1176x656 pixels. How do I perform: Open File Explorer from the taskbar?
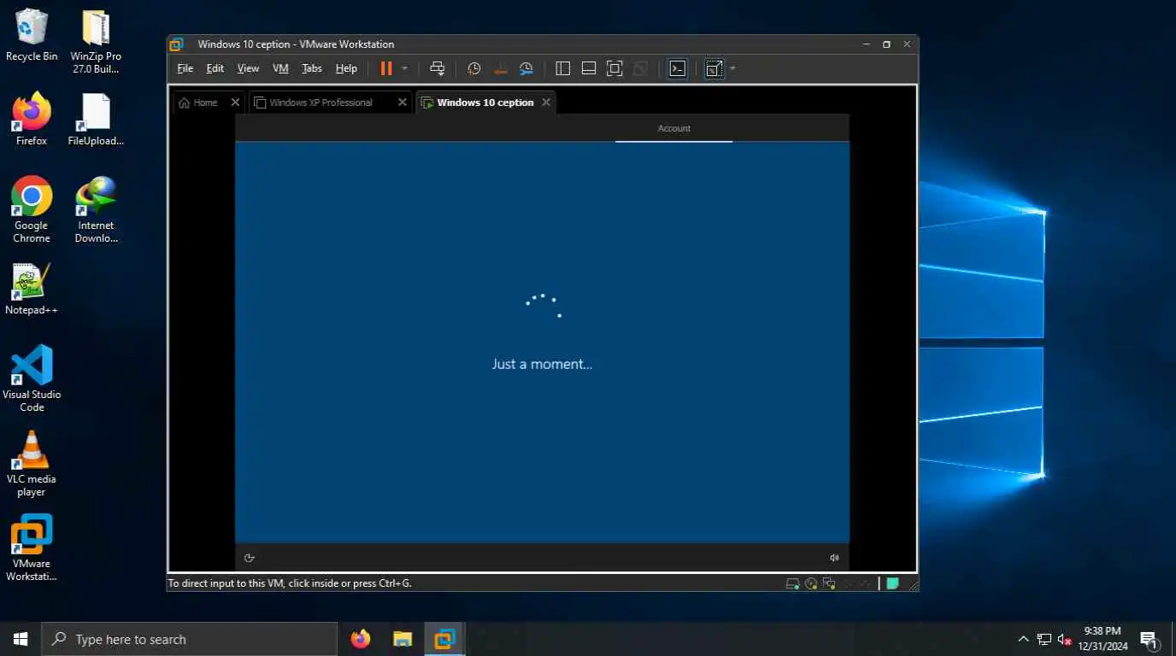403,639
